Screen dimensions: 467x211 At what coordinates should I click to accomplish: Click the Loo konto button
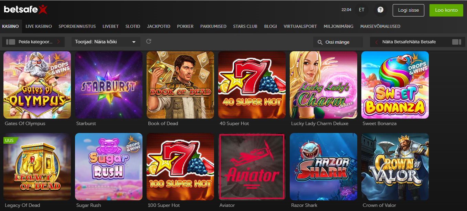point(446,10)
